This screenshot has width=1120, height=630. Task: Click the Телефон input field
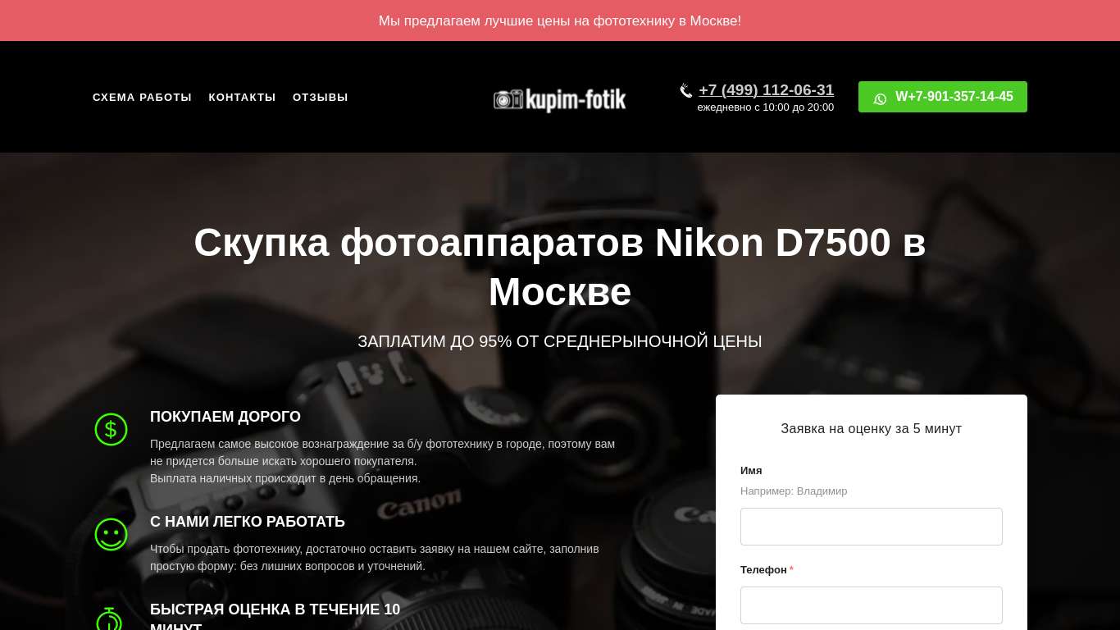(x=872, y=605)
